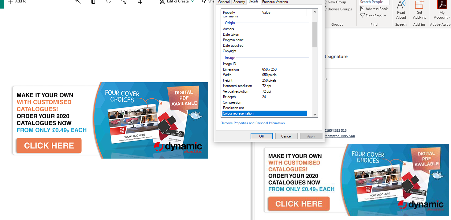Image resolution: width=451 pixels, height=220 pixels.
Task: Expand the My Account dropdown arrow
Action: tap(449, 17)
